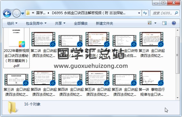This screenshot has height=117, width=182.
Task: Open the recent pages history dropdown
Action: 23,13
